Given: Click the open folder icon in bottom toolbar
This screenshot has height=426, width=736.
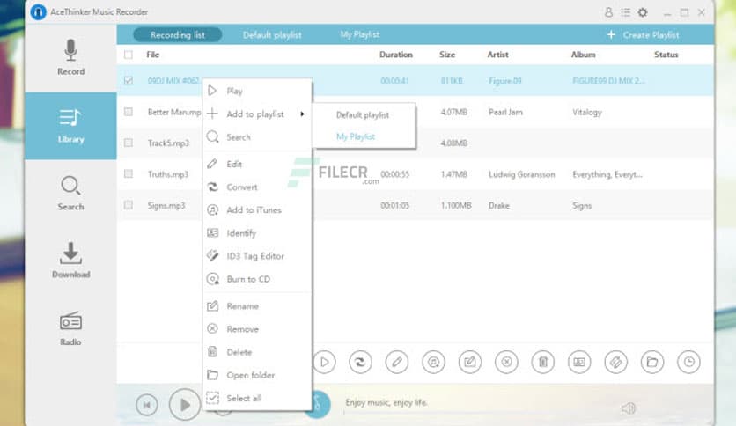Looking at the screenshot, I should 652,362.
